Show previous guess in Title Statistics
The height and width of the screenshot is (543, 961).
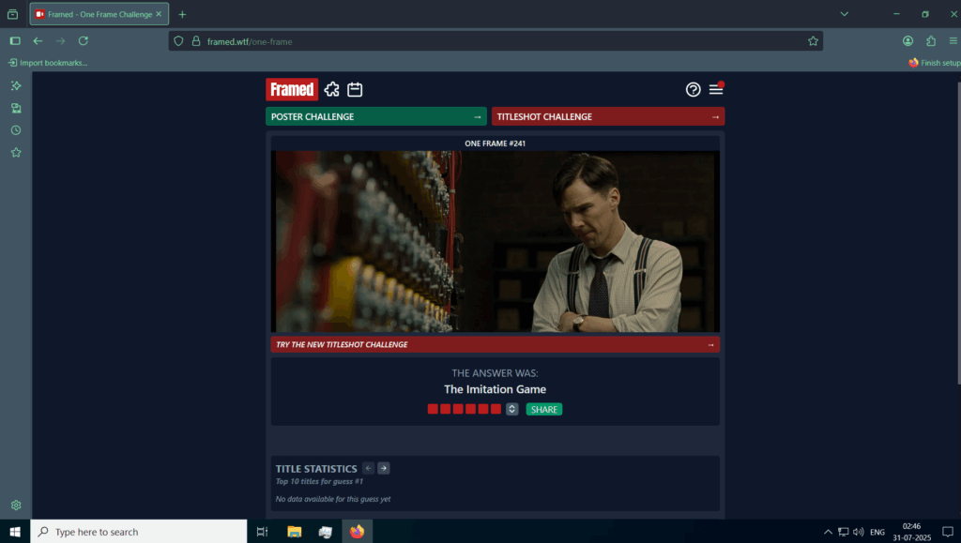pos(369,468)
